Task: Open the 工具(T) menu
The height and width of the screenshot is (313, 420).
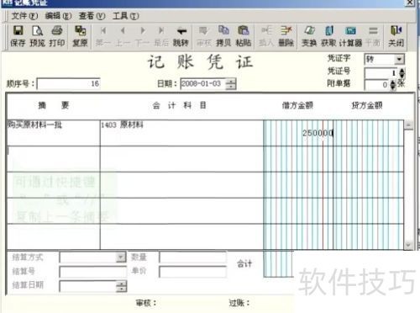Action: 125,16
